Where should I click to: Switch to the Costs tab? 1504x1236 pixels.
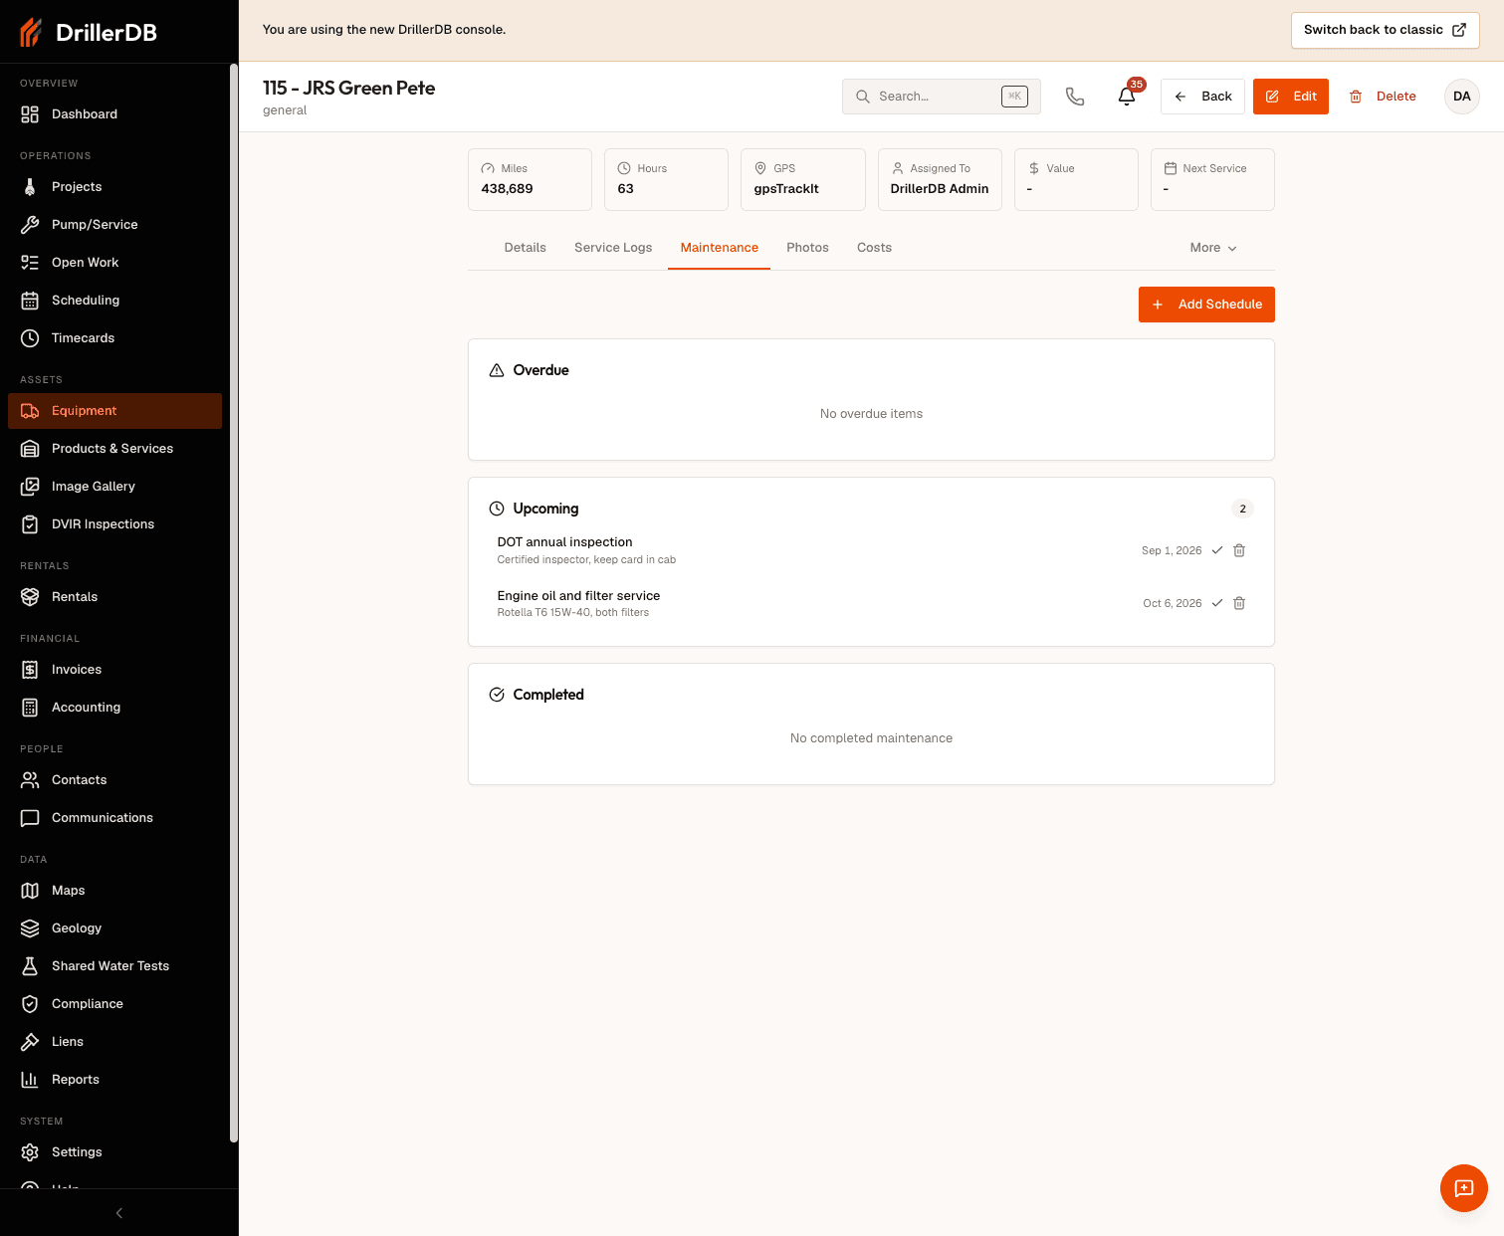(874, 248)
